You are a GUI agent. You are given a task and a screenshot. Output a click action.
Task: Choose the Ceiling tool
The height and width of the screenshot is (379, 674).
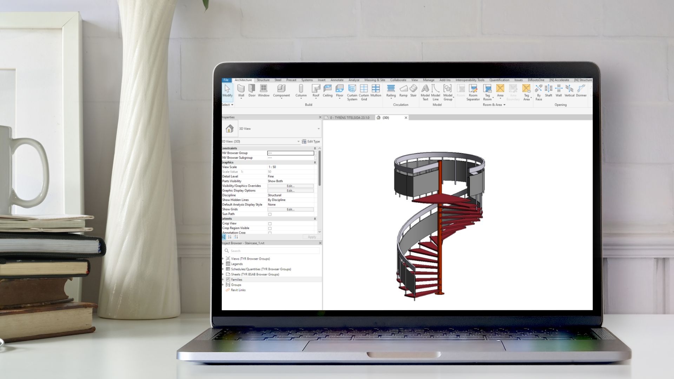327,91
